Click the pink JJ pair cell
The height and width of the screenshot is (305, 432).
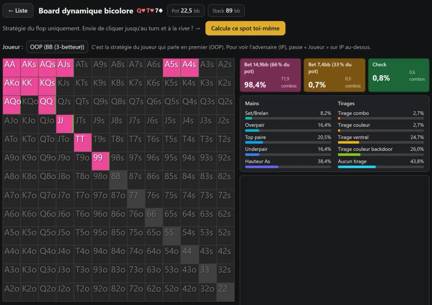pos(65,124)
